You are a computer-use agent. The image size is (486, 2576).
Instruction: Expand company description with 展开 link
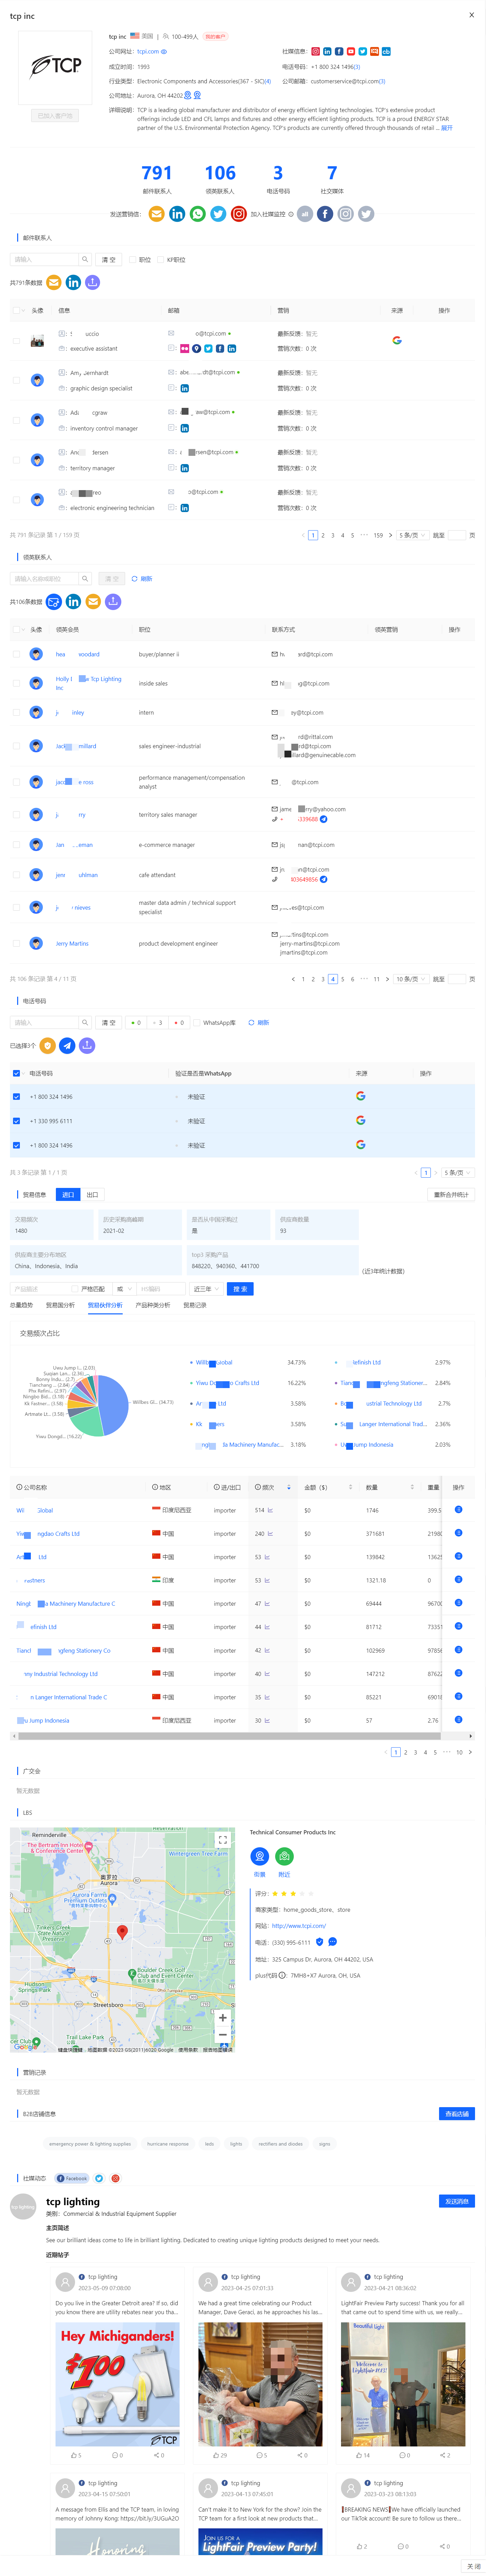(x=447, y=128)
